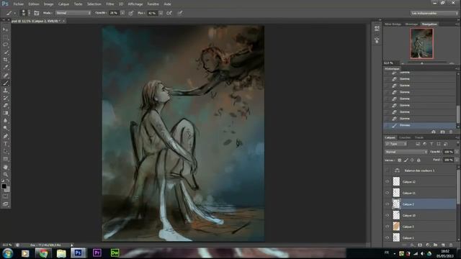Select the Blur tool
This screenshot has width=461, height=259.
[x=5, y=121]
